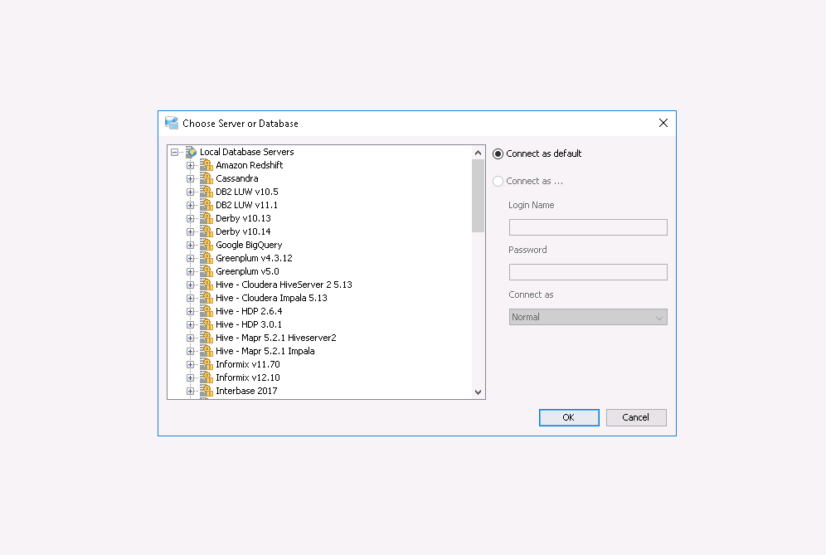Viewport: 826px width, 555px height.
Task: Select Greenplum v4.3.12 label in the tree
Action: tap(254, 258)
